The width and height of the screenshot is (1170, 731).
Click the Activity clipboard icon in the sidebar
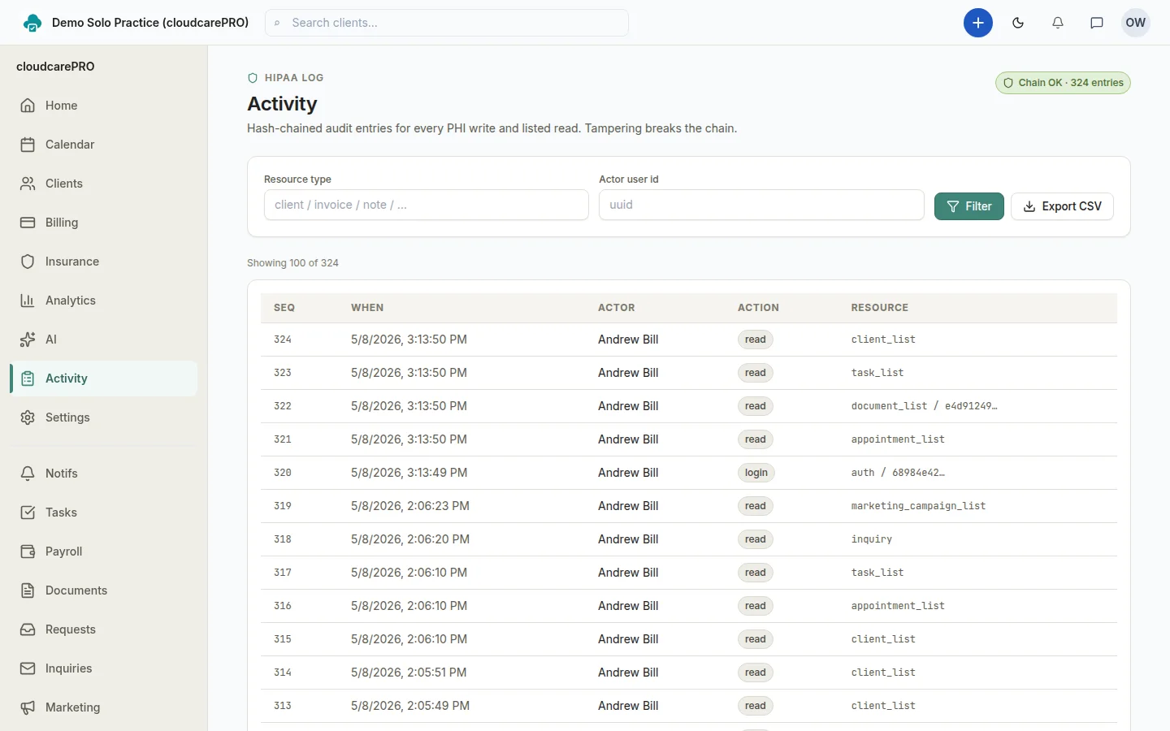(x=28, y=378)
